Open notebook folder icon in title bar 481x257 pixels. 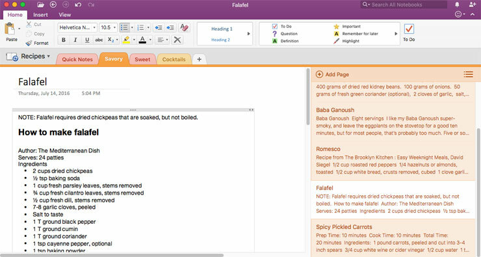(40, 5)
